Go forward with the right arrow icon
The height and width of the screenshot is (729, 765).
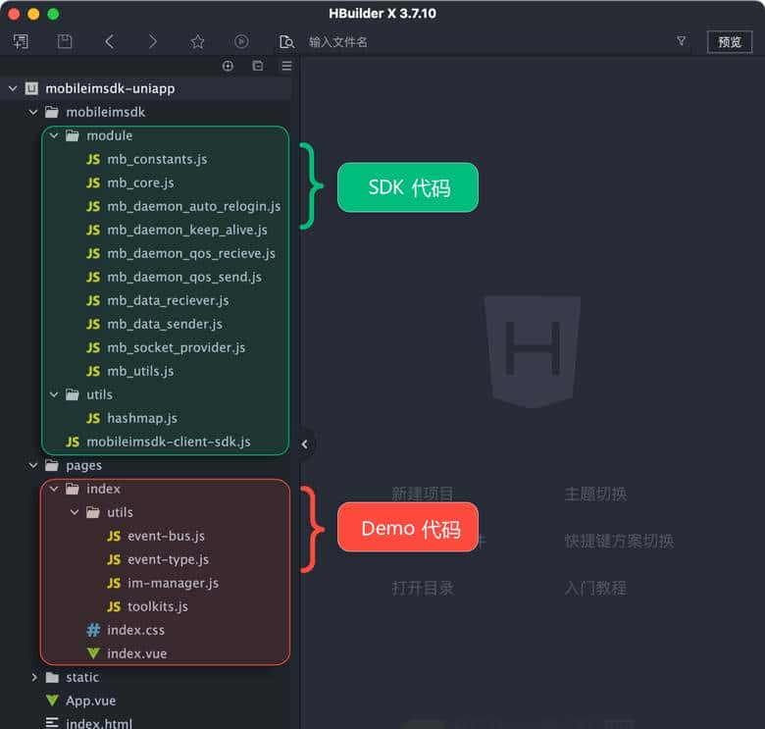click(x=153, y=41)
